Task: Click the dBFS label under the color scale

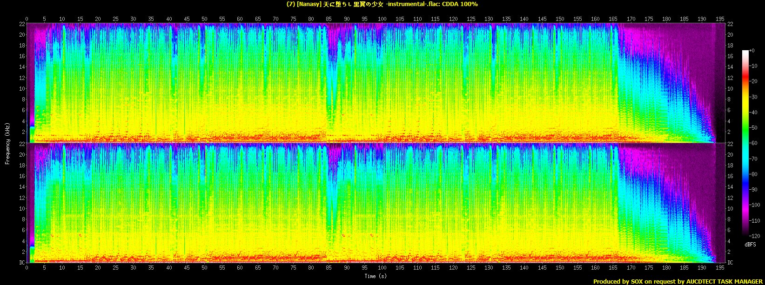Action: (x=750, y=245)
